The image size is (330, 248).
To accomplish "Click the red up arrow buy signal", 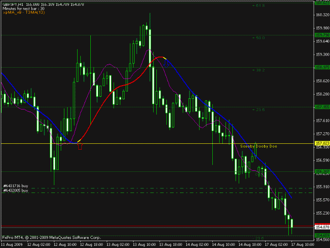I will point(80,146).
